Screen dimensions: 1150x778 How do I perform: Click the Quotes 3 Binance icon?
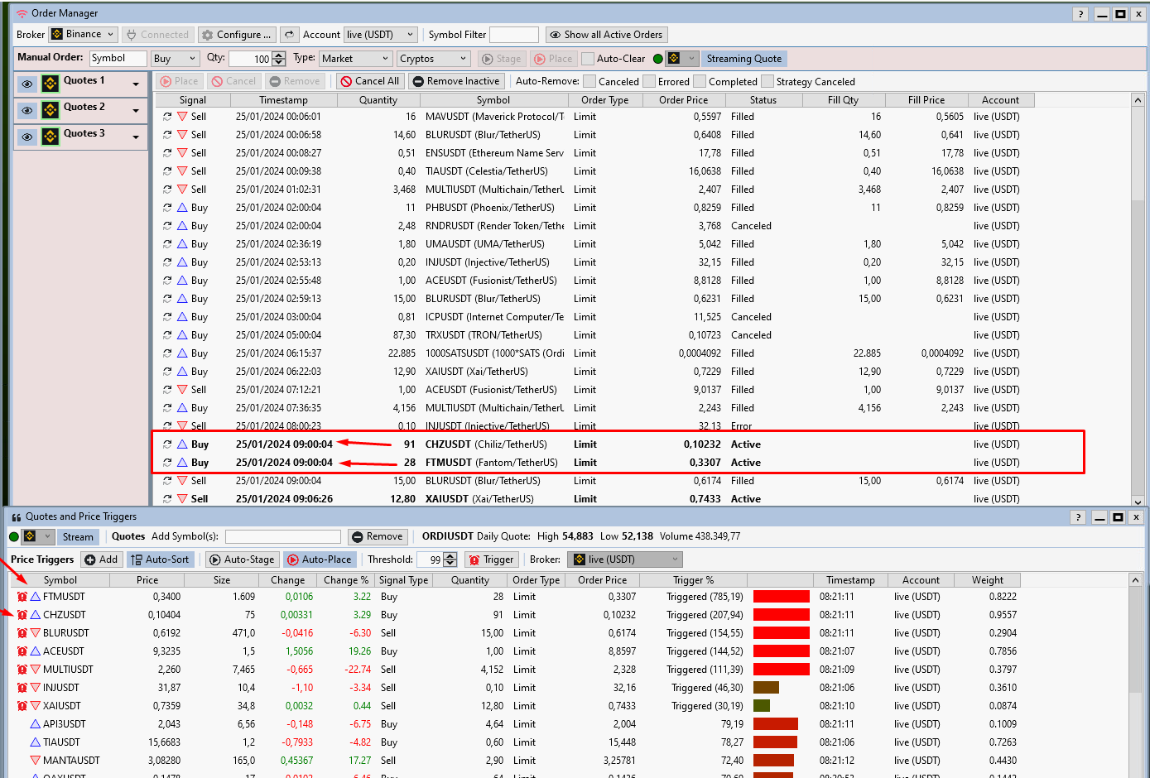point(51,137)
